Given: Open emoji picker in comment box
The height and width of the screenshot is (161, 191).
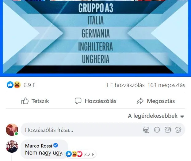Looking at the screenshot, I should coord(157,130).
